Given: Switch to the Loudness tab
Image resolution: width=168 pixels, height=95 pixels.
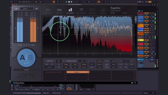Looking at the screenshot, I should pos(103,11).
